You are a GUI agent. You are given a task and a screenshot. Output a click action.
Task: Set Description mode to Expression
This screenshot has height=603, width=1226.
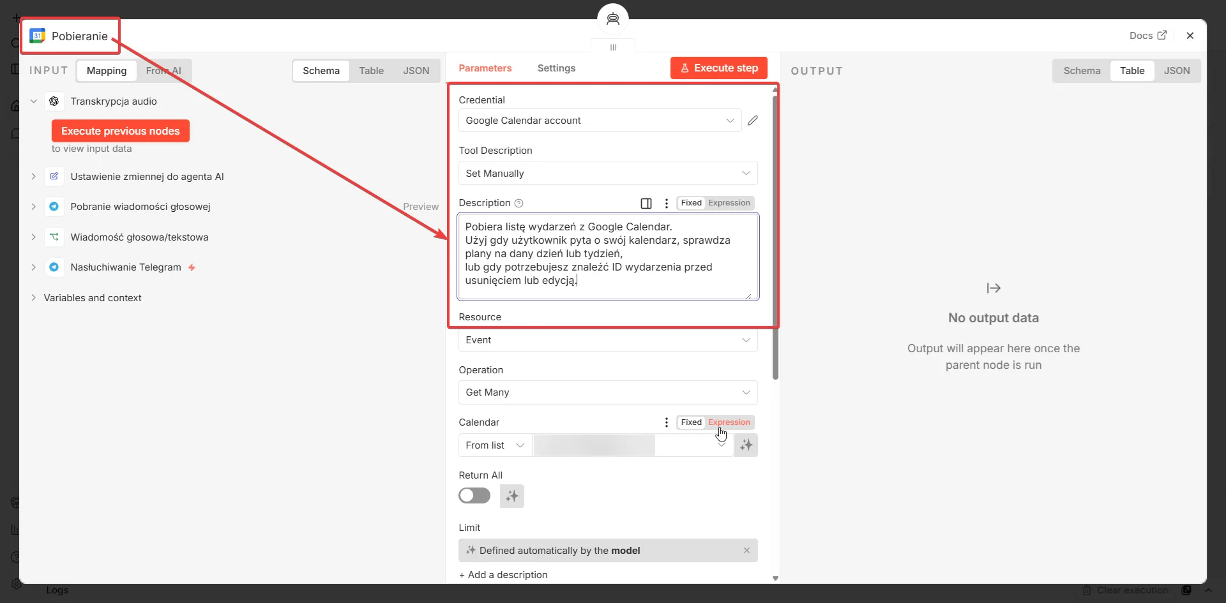[729, 203]
